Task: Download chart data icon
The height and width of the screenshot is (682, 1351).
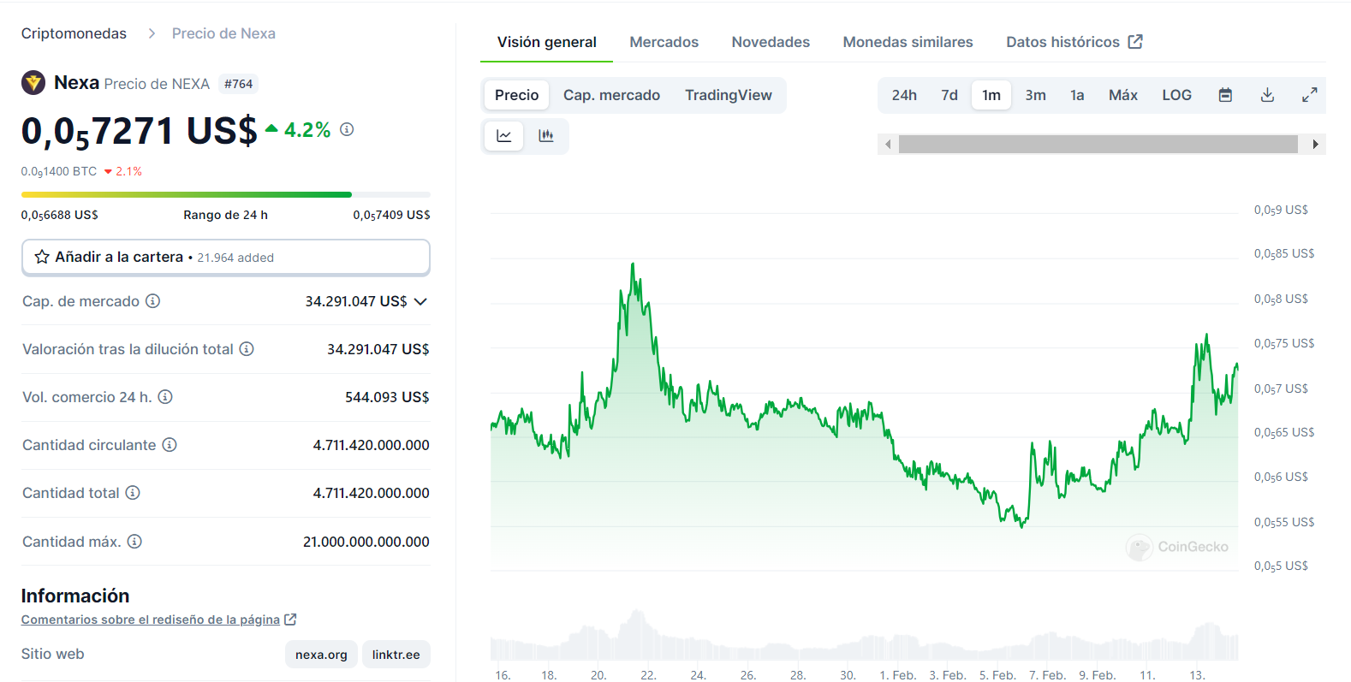Action: click(x=1268, y=95)
